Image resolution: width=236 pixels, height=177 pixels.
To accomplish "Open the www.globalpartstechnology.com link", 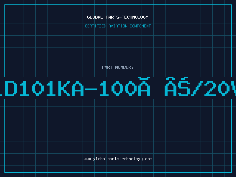I will [x=118, y=159].
